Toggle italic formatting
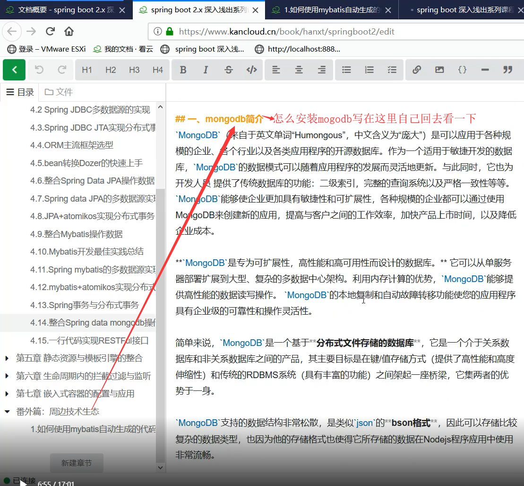Screen dimensions: 524x486 coord(206,70)
